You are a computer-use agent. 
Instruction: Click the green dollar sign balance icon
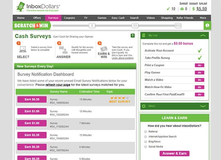coord(194,9)
